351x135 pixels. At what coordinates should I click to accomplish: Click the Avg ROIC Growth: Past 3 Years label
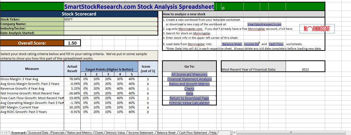point(24,112)
